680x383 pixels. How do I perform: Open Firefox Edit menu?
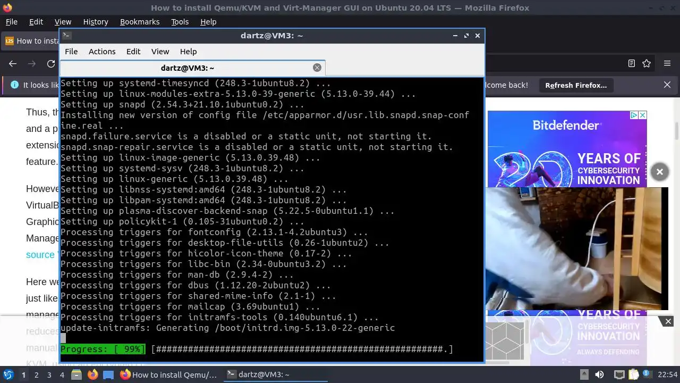[x=36, y=22]
